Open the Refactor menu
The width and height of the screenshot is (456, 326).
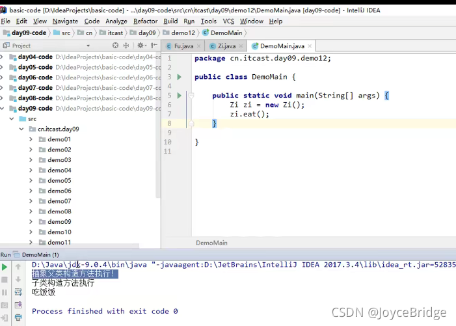146,21
